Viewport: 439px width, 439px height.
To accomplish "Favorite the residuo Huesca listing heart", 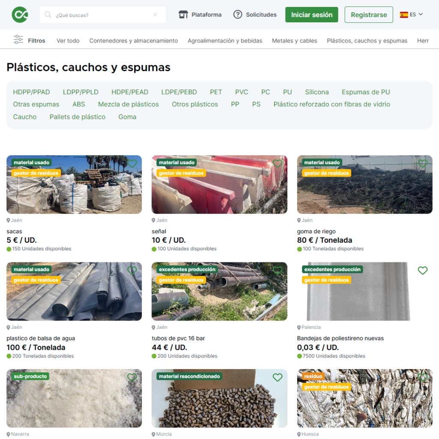I will [423, 377].
